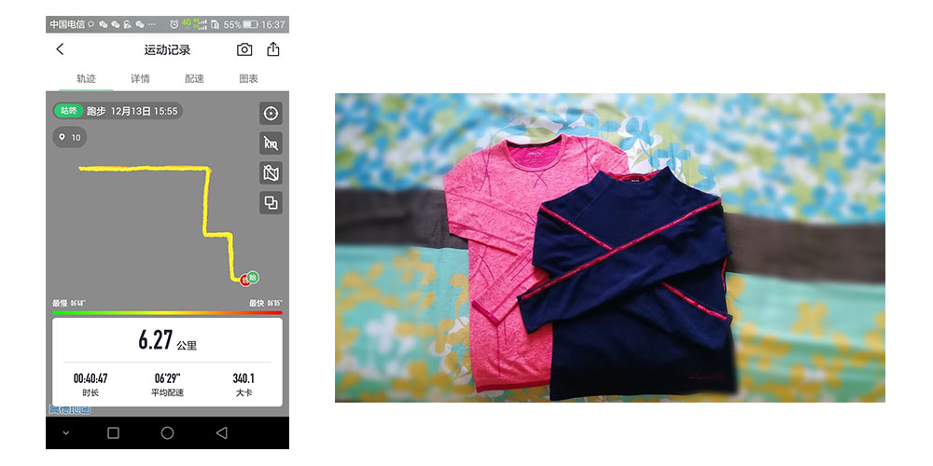Tap the 6.27 公里 distance value

tap(167, 340)
